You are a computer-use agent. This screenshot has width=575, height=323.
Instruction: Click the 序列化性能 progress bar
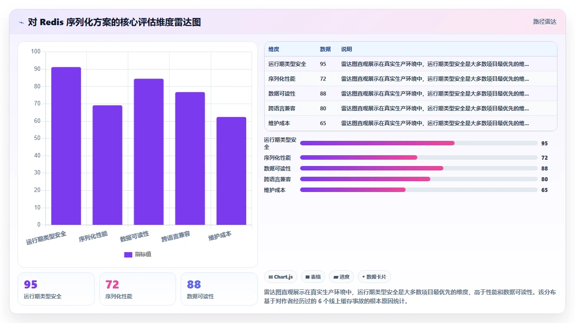(419, 157)
